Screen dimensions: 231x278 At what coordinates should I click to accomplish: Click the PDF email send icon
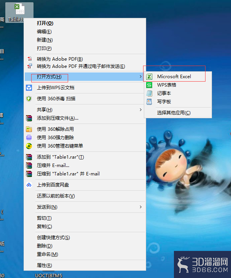[x=30, y=66]
